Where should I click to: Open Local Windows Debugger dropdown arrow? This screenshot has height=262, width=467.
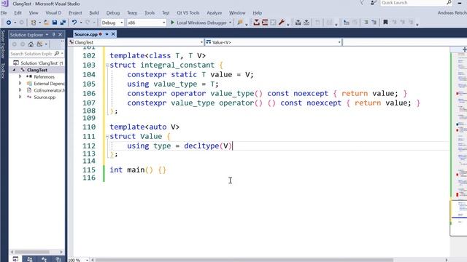click(x=231, y=23)
